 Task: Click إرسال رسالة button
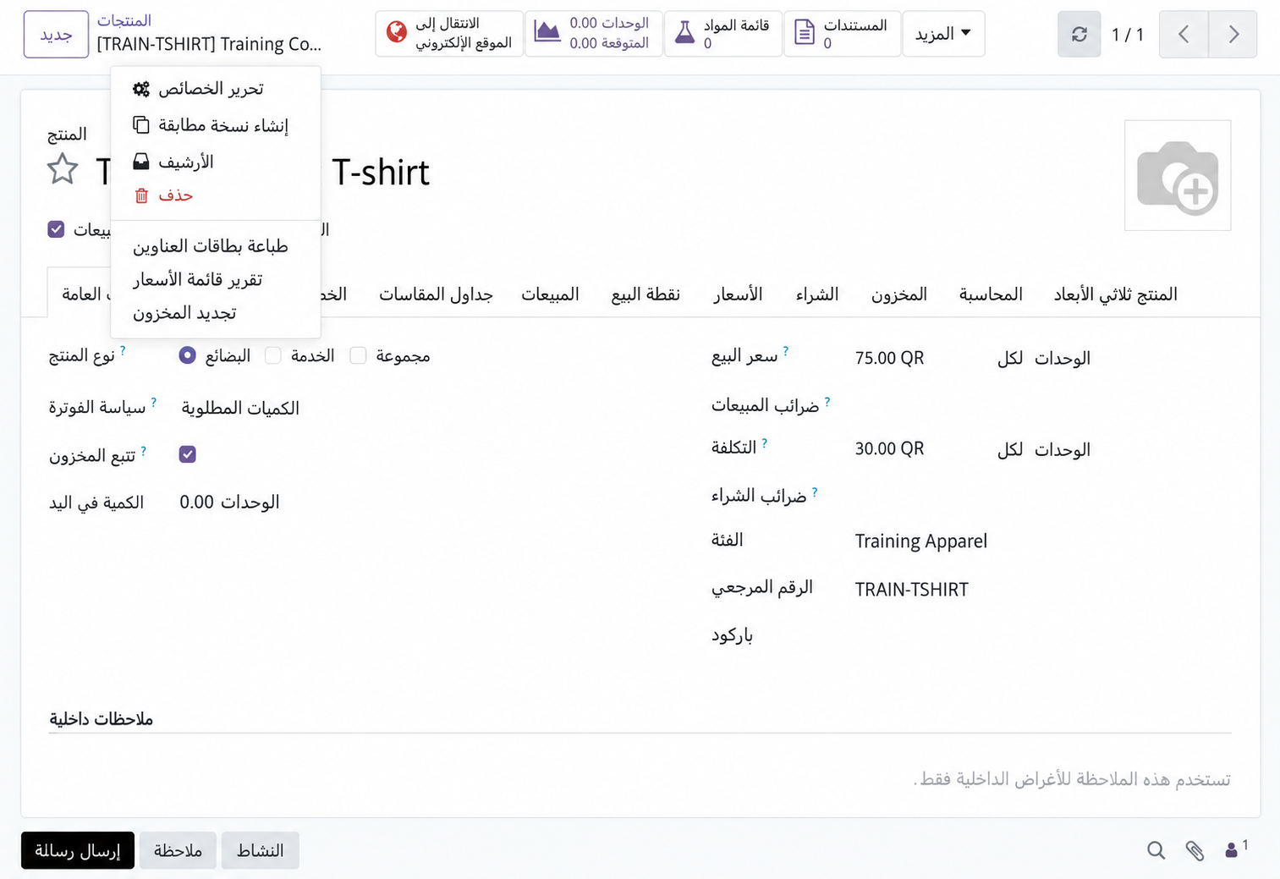(x=78, y=850)
